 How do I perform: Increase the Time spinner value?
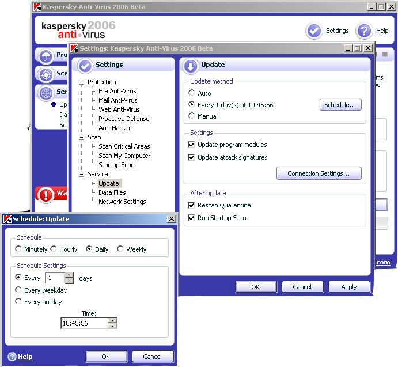[112, 320]
